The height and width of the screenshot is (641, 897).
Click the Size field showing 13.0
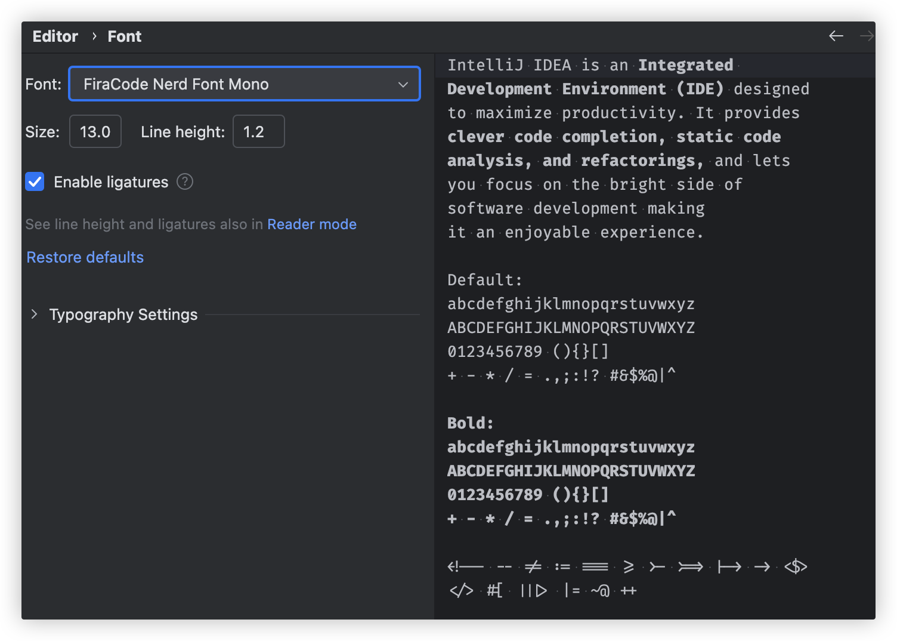pos(95,131)
